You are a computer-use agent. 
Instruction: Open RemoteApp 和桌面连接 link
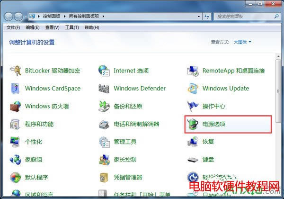(x=234, y=71)
